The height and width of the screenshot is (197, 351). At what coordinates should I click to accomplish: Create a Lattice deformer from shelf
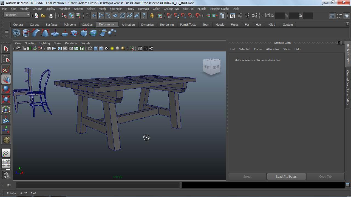16,33
